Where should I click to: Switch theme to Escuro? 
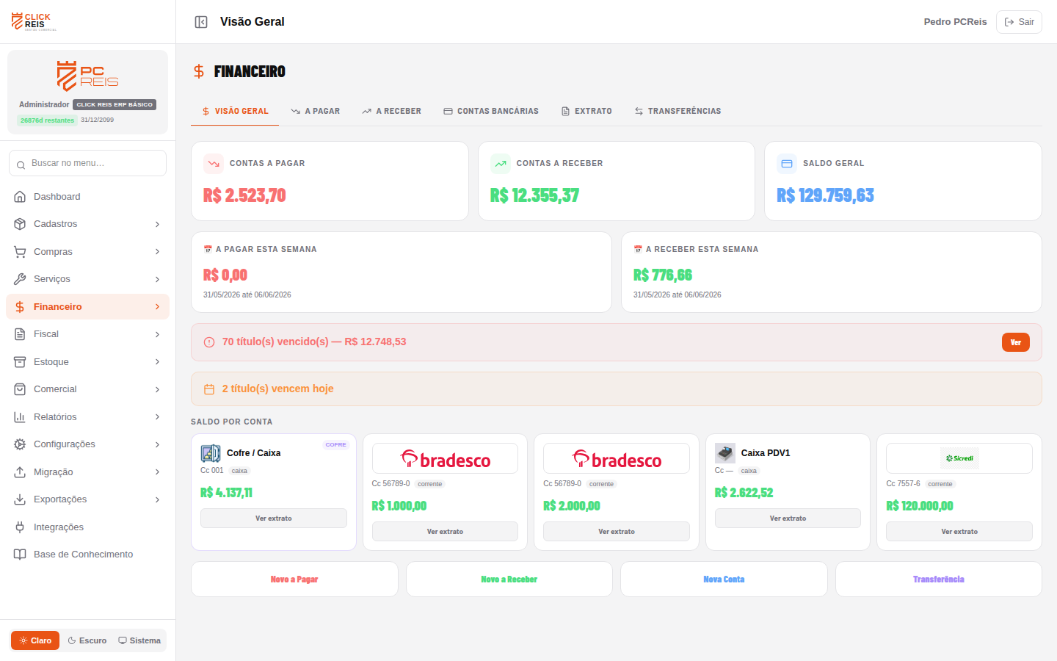87,640
